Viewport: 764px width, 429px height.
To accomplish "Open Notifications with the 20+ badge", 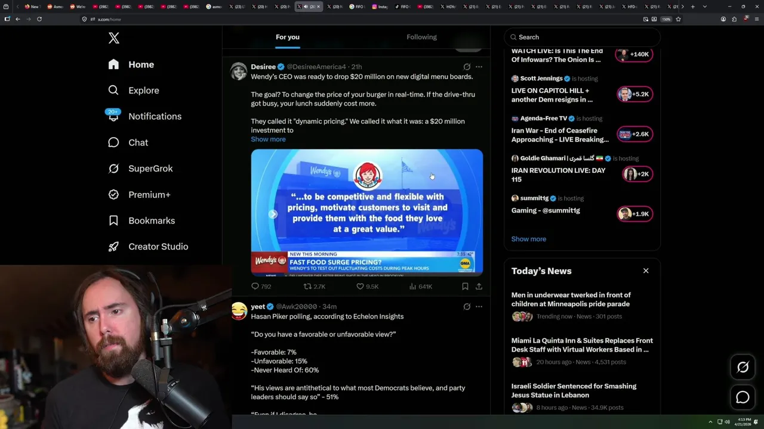I will pos(144,116).
